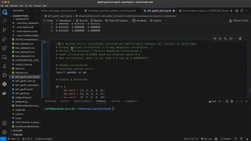This screenshot has height=141, width=251.
Task: Clear All Outputs of notebook
Action: [116, 21]
